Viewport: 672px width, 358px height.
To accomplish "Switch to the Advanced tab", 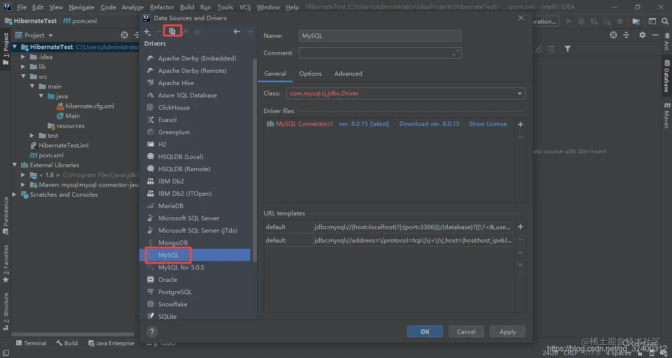I will coord(348,74).
